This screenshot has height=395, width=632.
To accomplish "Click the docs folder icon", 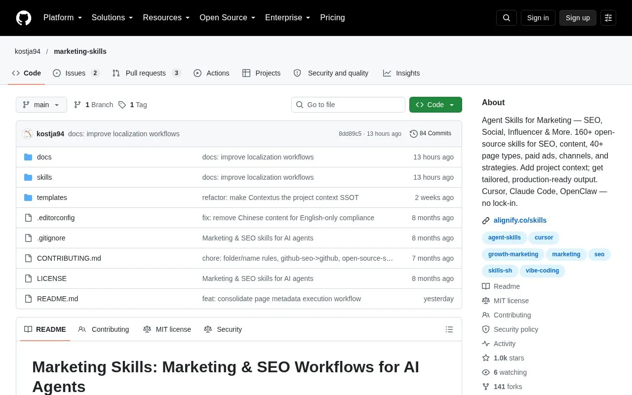I will coord(28,157).
